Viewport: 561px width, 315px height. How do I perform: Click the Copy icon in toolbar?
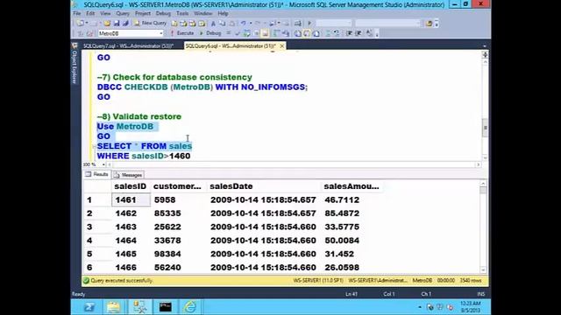[222, 24]
